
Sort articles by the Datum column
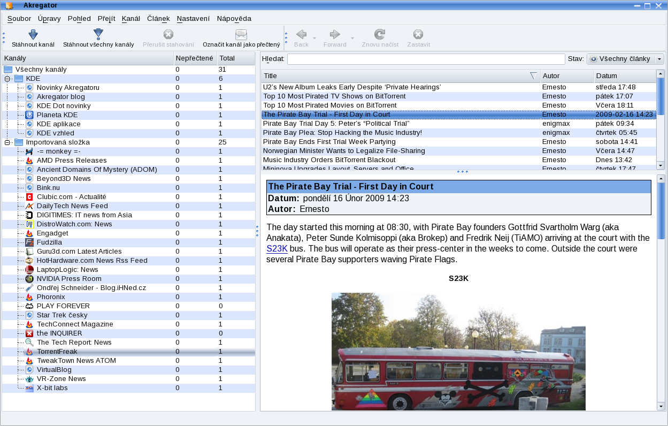pos(624,76)
